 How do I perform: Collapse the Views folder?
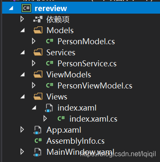(x=23, y=97)
